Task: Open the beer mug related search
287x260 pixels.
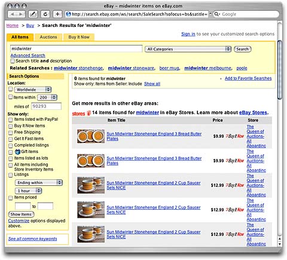Action: [x=169, y=68]
